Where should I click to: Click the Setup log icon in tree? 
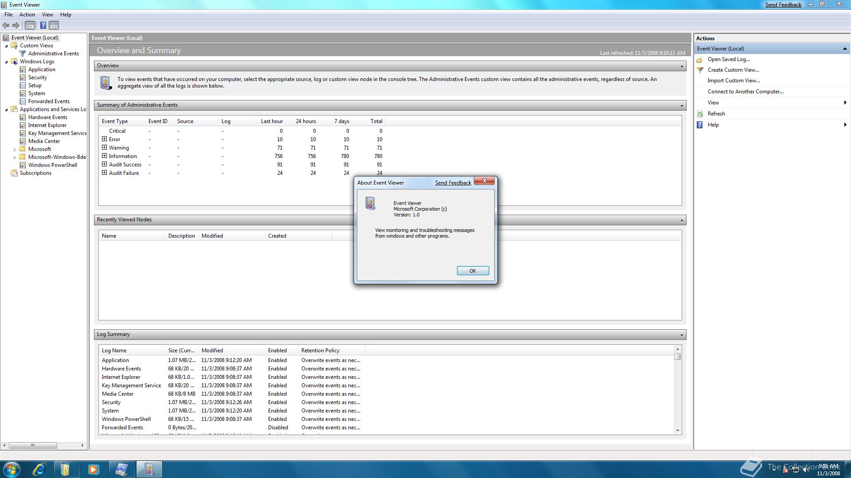23,85
